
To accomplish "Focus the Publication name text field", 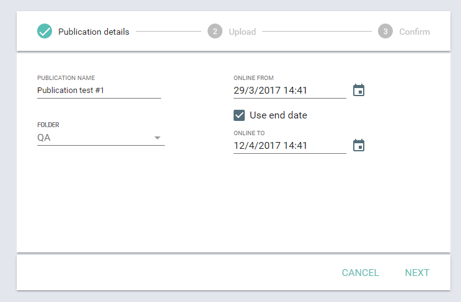I will click(99, 91).
